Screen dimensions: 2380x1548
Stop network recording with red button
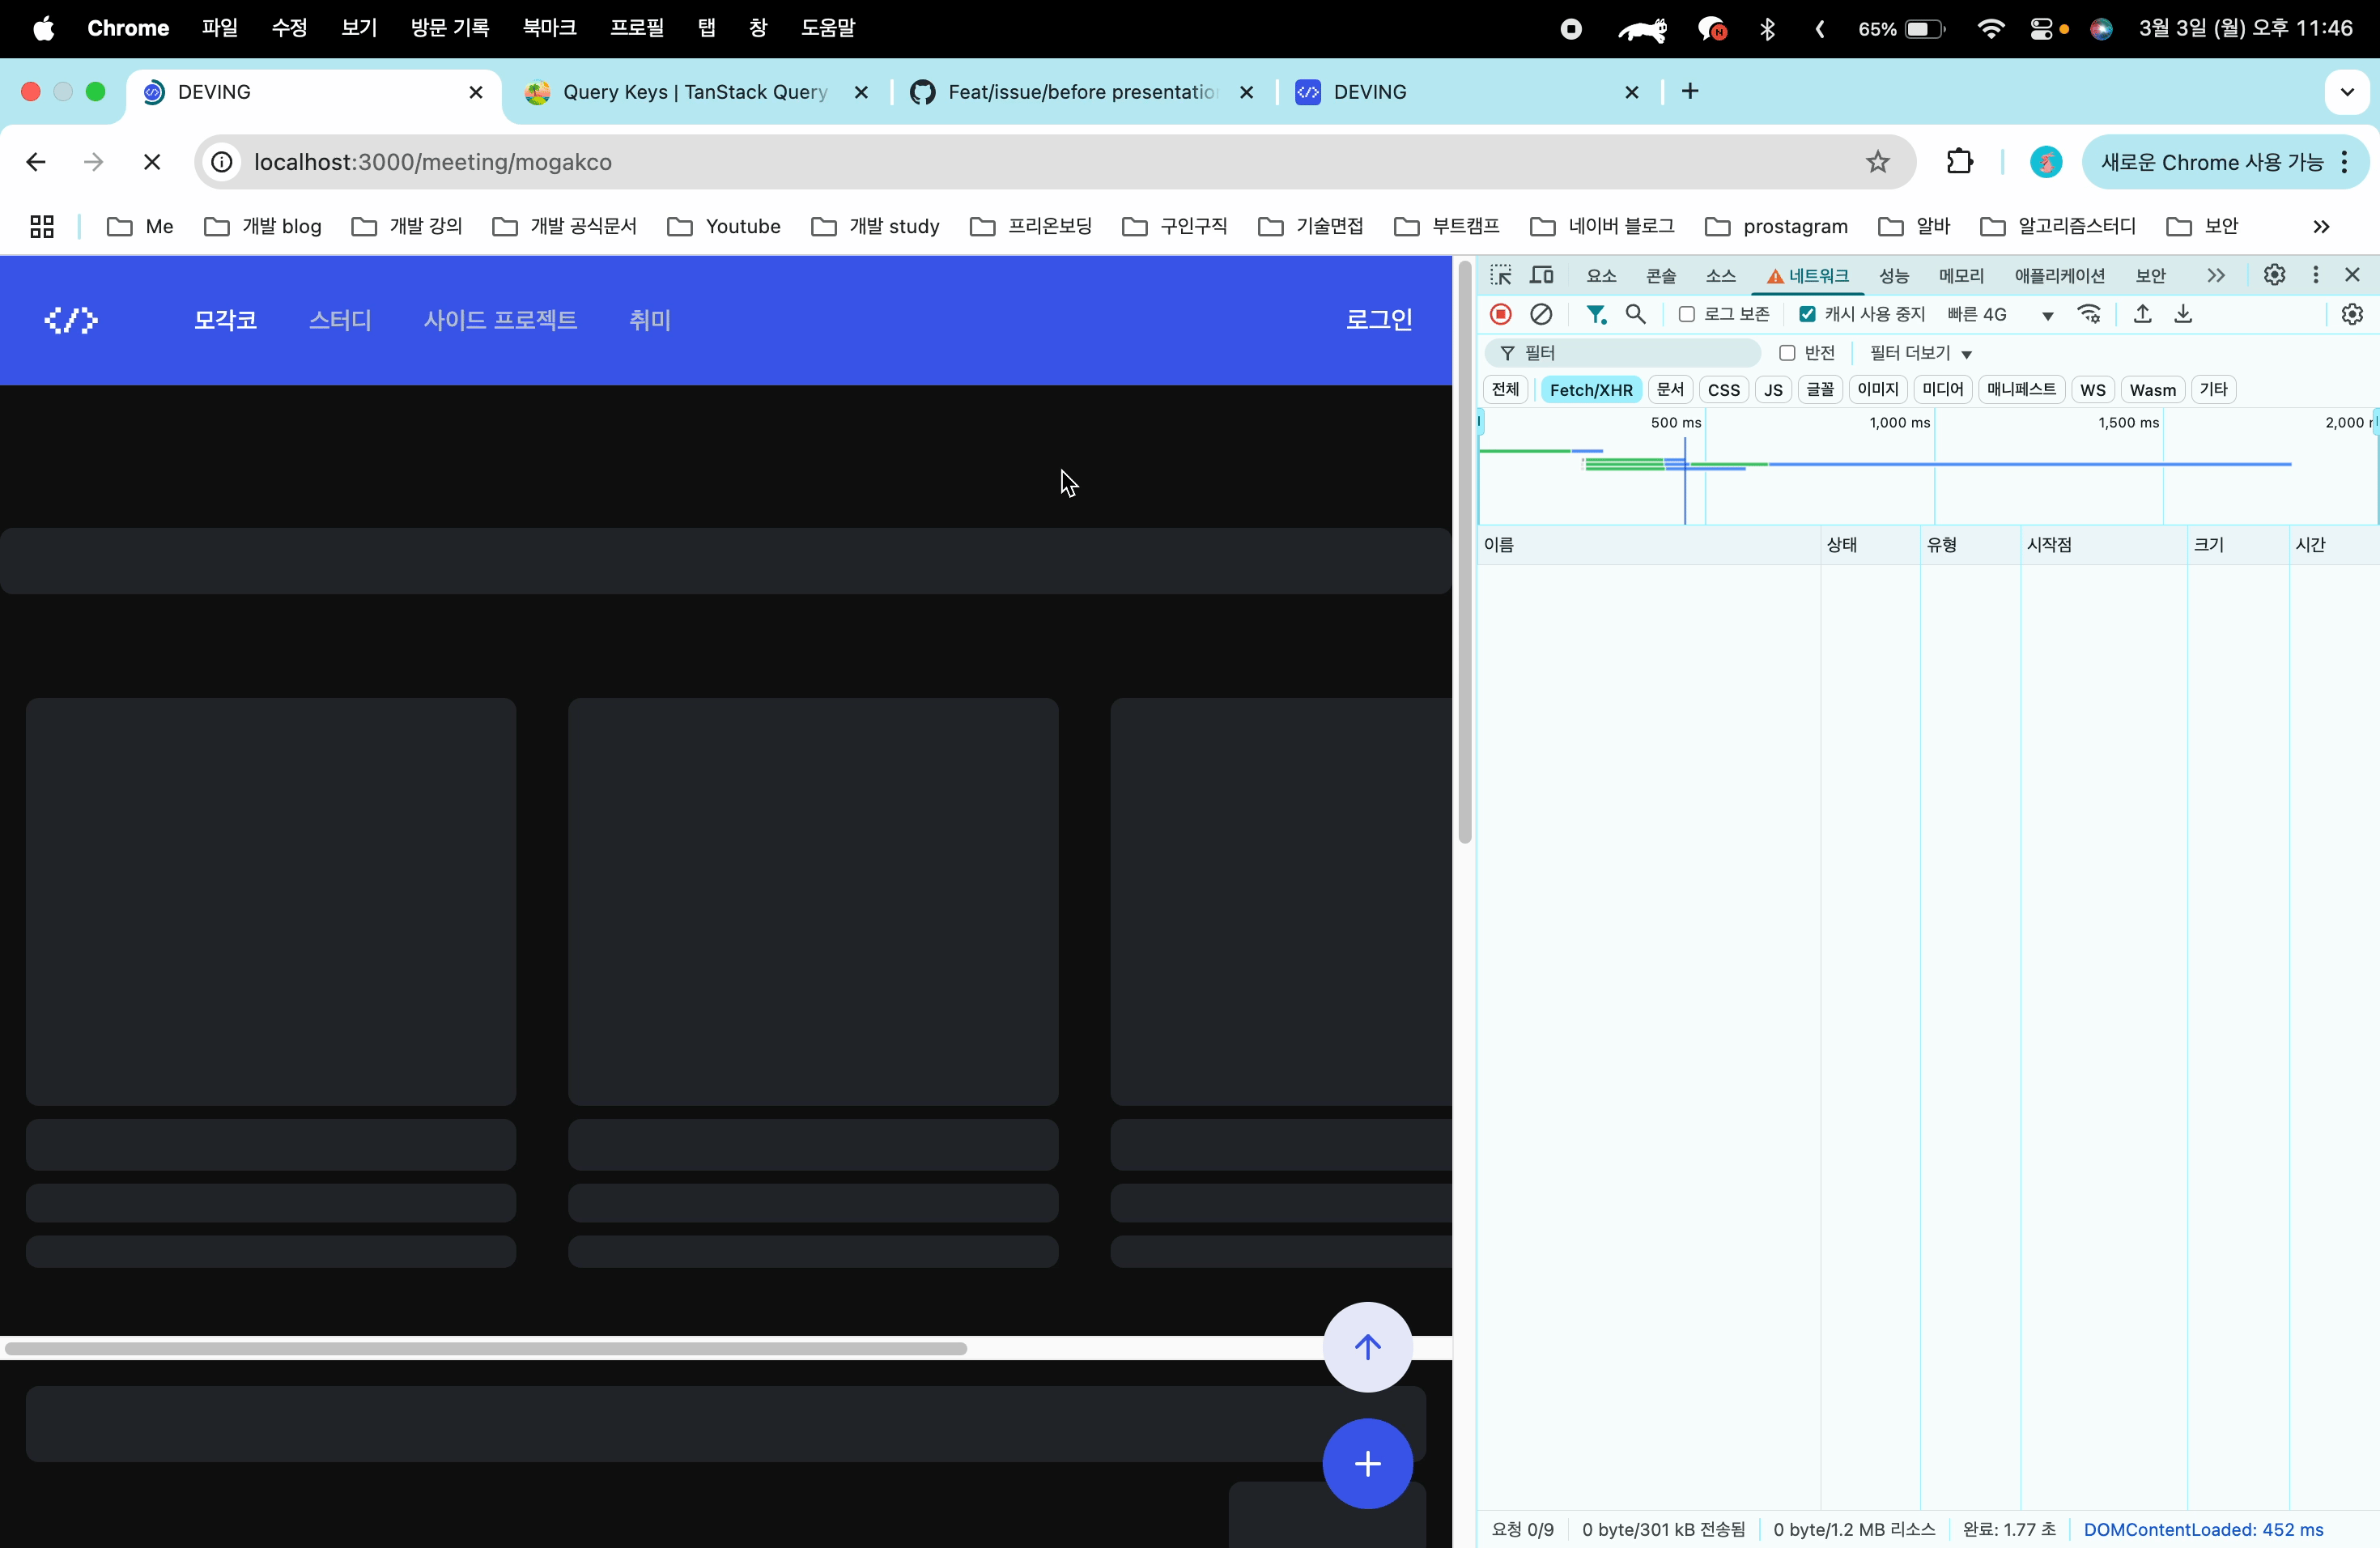[1500, 314]
